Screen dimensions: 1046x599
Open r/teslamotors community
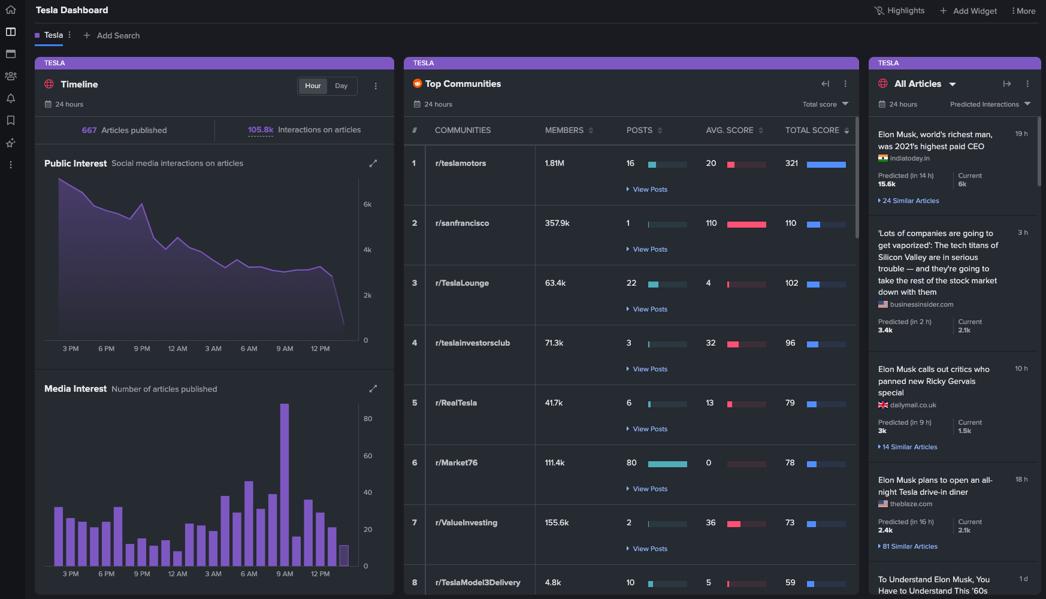point(461,163)
